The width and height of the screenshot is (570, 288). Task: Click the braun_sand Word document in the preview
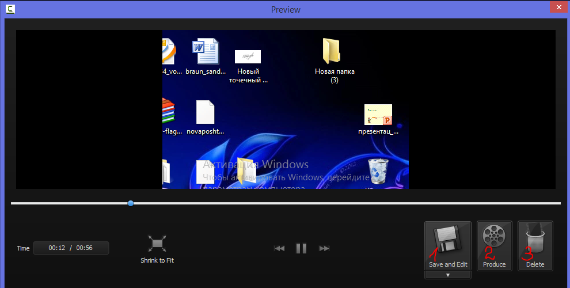click(206, 56)
